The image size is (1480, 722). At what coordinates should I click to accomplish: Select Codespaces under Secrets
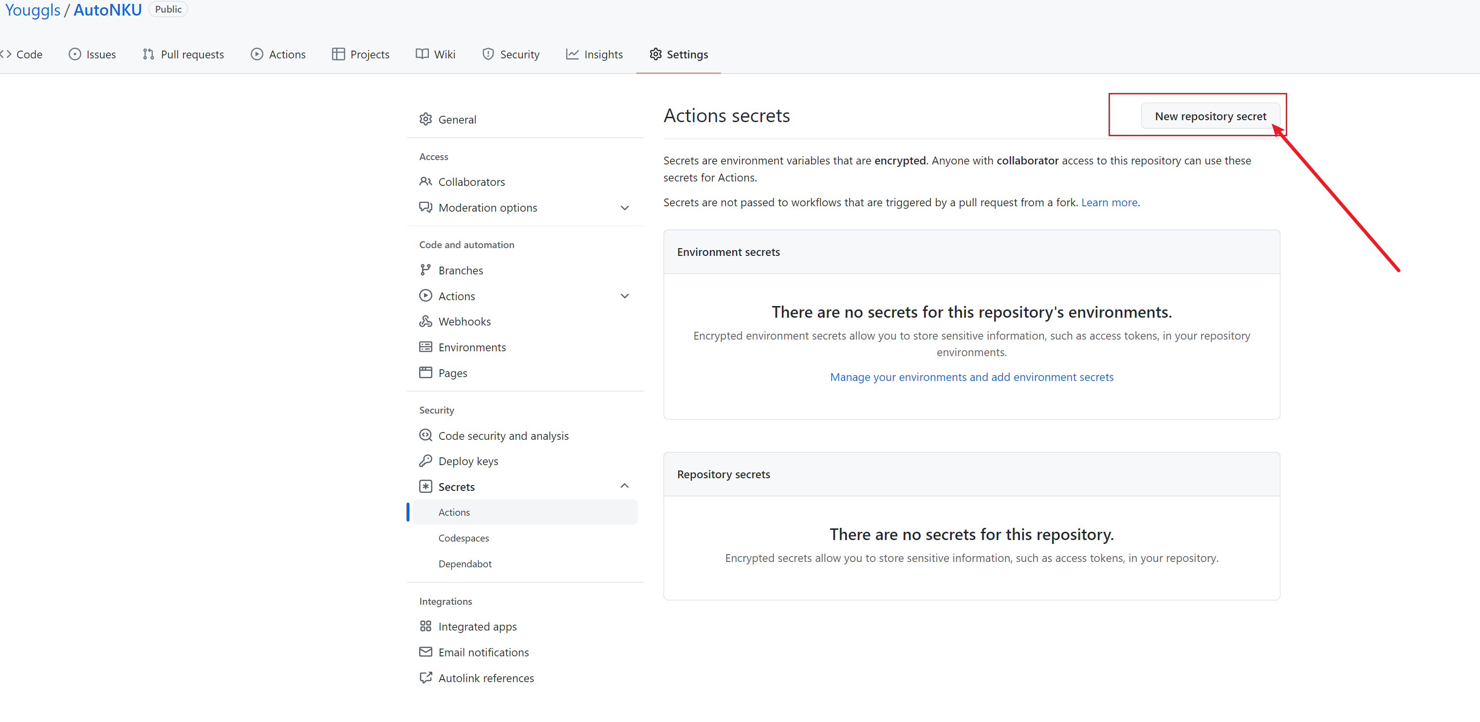[463, 538]
